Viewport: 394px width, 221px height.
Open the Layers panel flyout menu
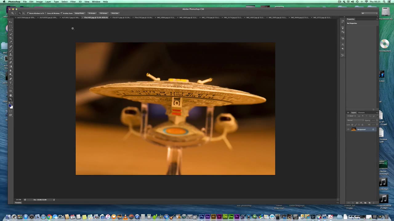(x=377, y=113)
